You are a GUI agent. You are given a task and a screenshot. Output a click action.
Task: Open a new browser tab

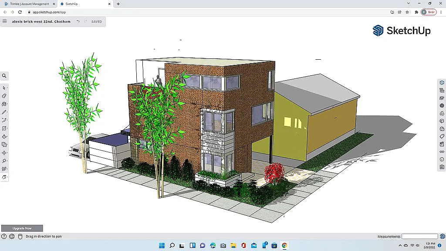pyautogui.click(x=118, y=4)
